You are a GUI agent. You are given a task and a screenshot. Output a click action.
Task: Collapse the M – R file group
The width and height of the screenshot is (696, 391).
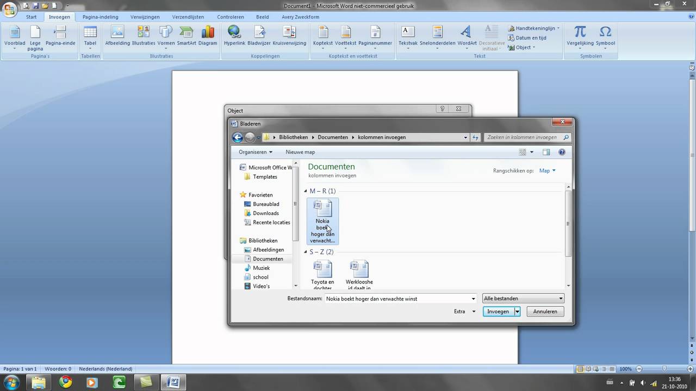click(x=307, y=191)
